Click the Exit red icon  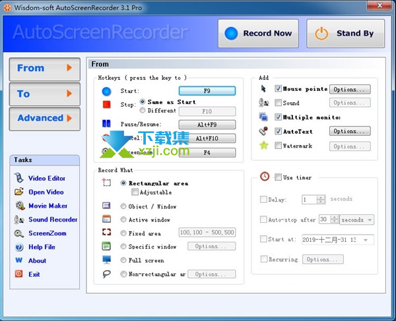[x=19, y=274]
